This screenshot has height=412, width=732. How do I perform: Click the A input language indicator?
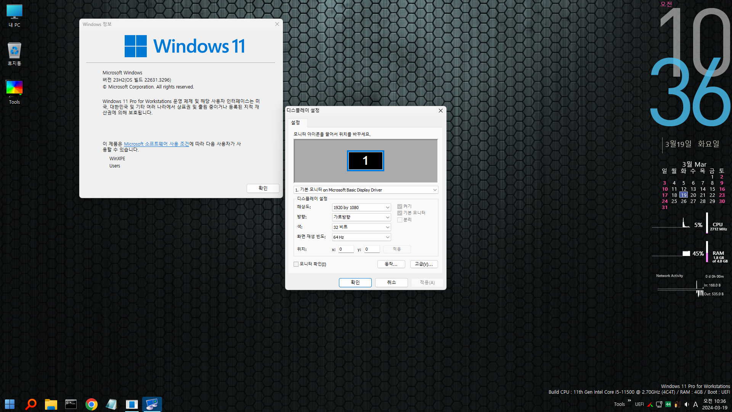click(x=695, y=404)
